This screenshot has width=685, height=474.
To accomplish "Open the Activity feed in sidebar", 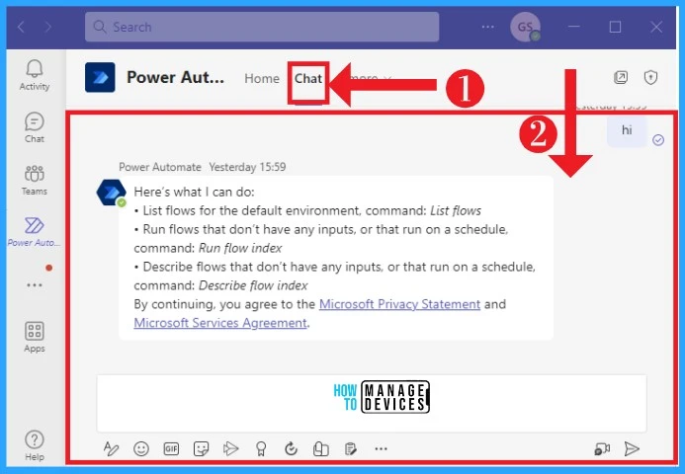I will tap(34, 75).
